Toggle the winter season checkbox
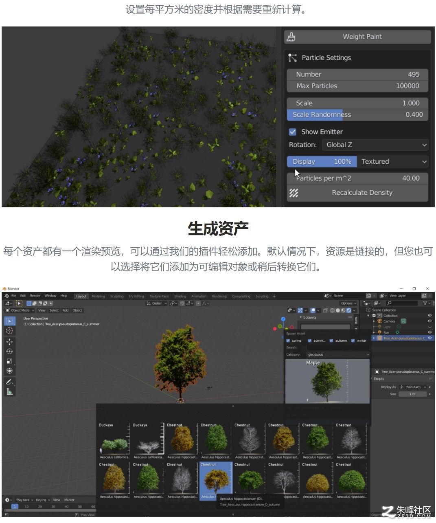 [353, 341]
